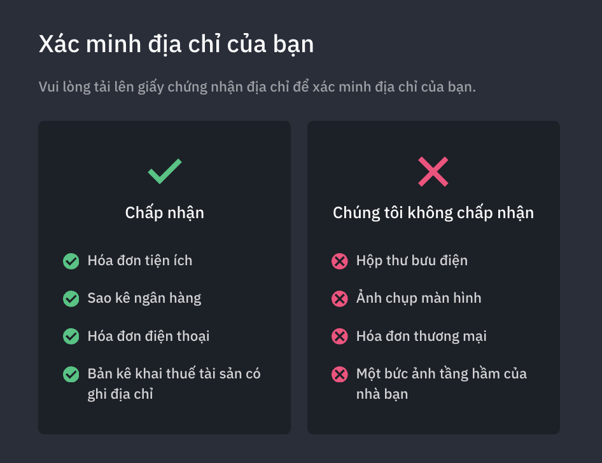Select the Chúng tôi không chấp nhận heading

[x=433, y=213]
